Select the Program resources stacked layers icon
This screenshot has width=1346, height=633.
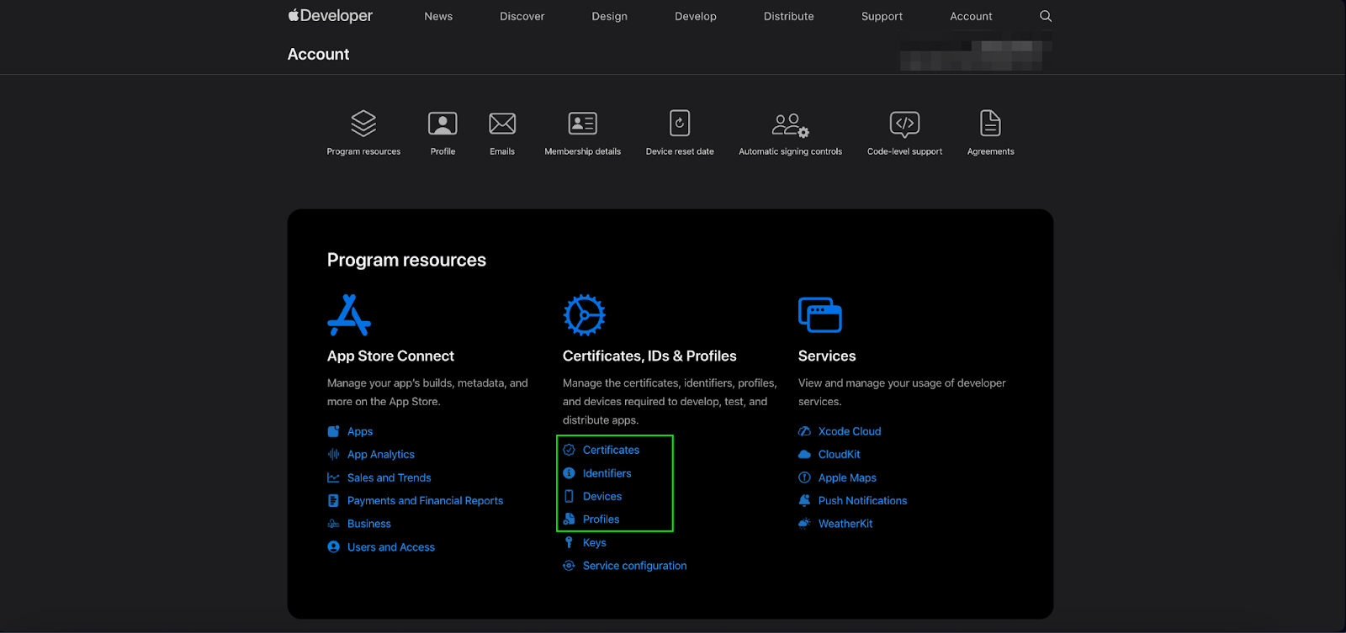click(x=363, y=124)
